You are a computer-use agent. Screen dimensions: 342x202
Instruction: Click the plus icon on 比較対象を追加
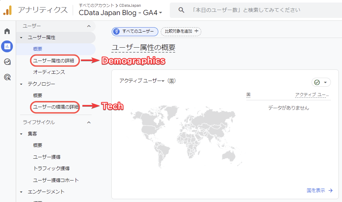197,31
